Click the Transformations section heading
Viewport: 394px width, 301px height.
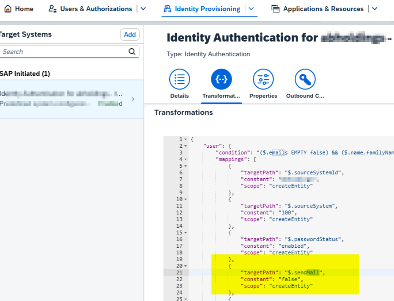[x=183, y=112]
